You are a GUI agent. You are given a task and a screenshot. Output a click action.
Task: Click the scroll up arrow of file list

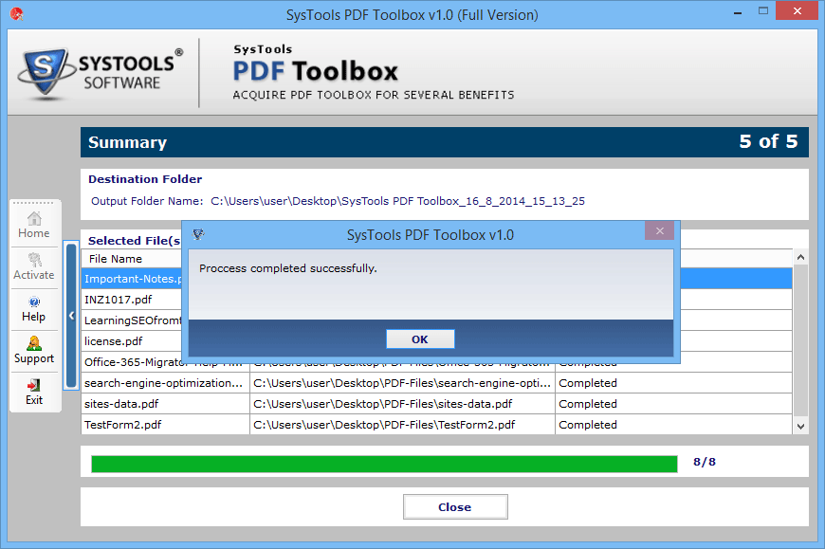point(800,257)
